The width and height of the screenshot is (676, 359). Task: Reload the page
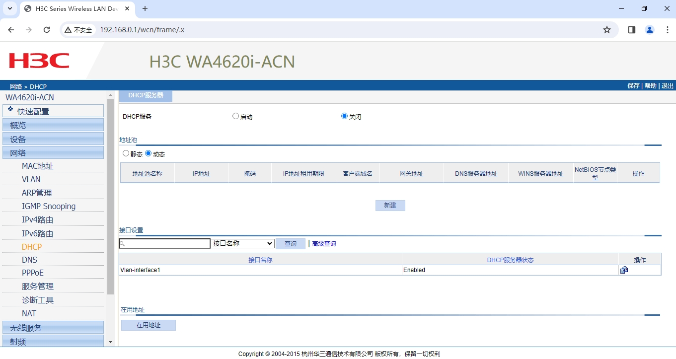pos(47,30)
